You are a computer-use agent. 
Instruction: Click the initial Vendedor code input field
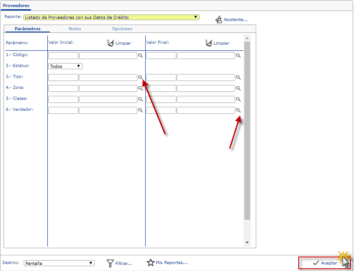click(x=63, y=110)
